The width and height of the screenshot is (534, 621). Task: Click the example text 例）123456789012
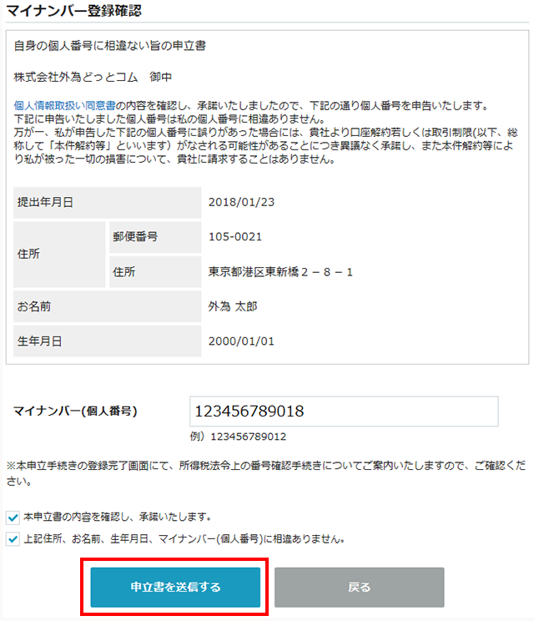(x=238, y=437)
